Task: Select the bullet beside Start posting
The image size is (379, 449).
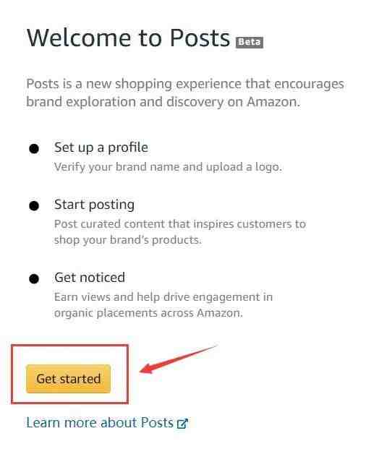Action: pyautogui.click(x=34, y=205)
